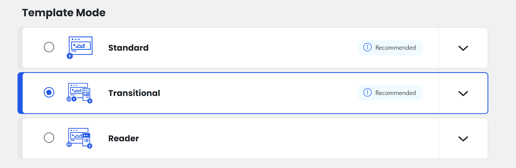Click the Reader mode page icon
The image size is (516, 168).
tap(80, 138)
